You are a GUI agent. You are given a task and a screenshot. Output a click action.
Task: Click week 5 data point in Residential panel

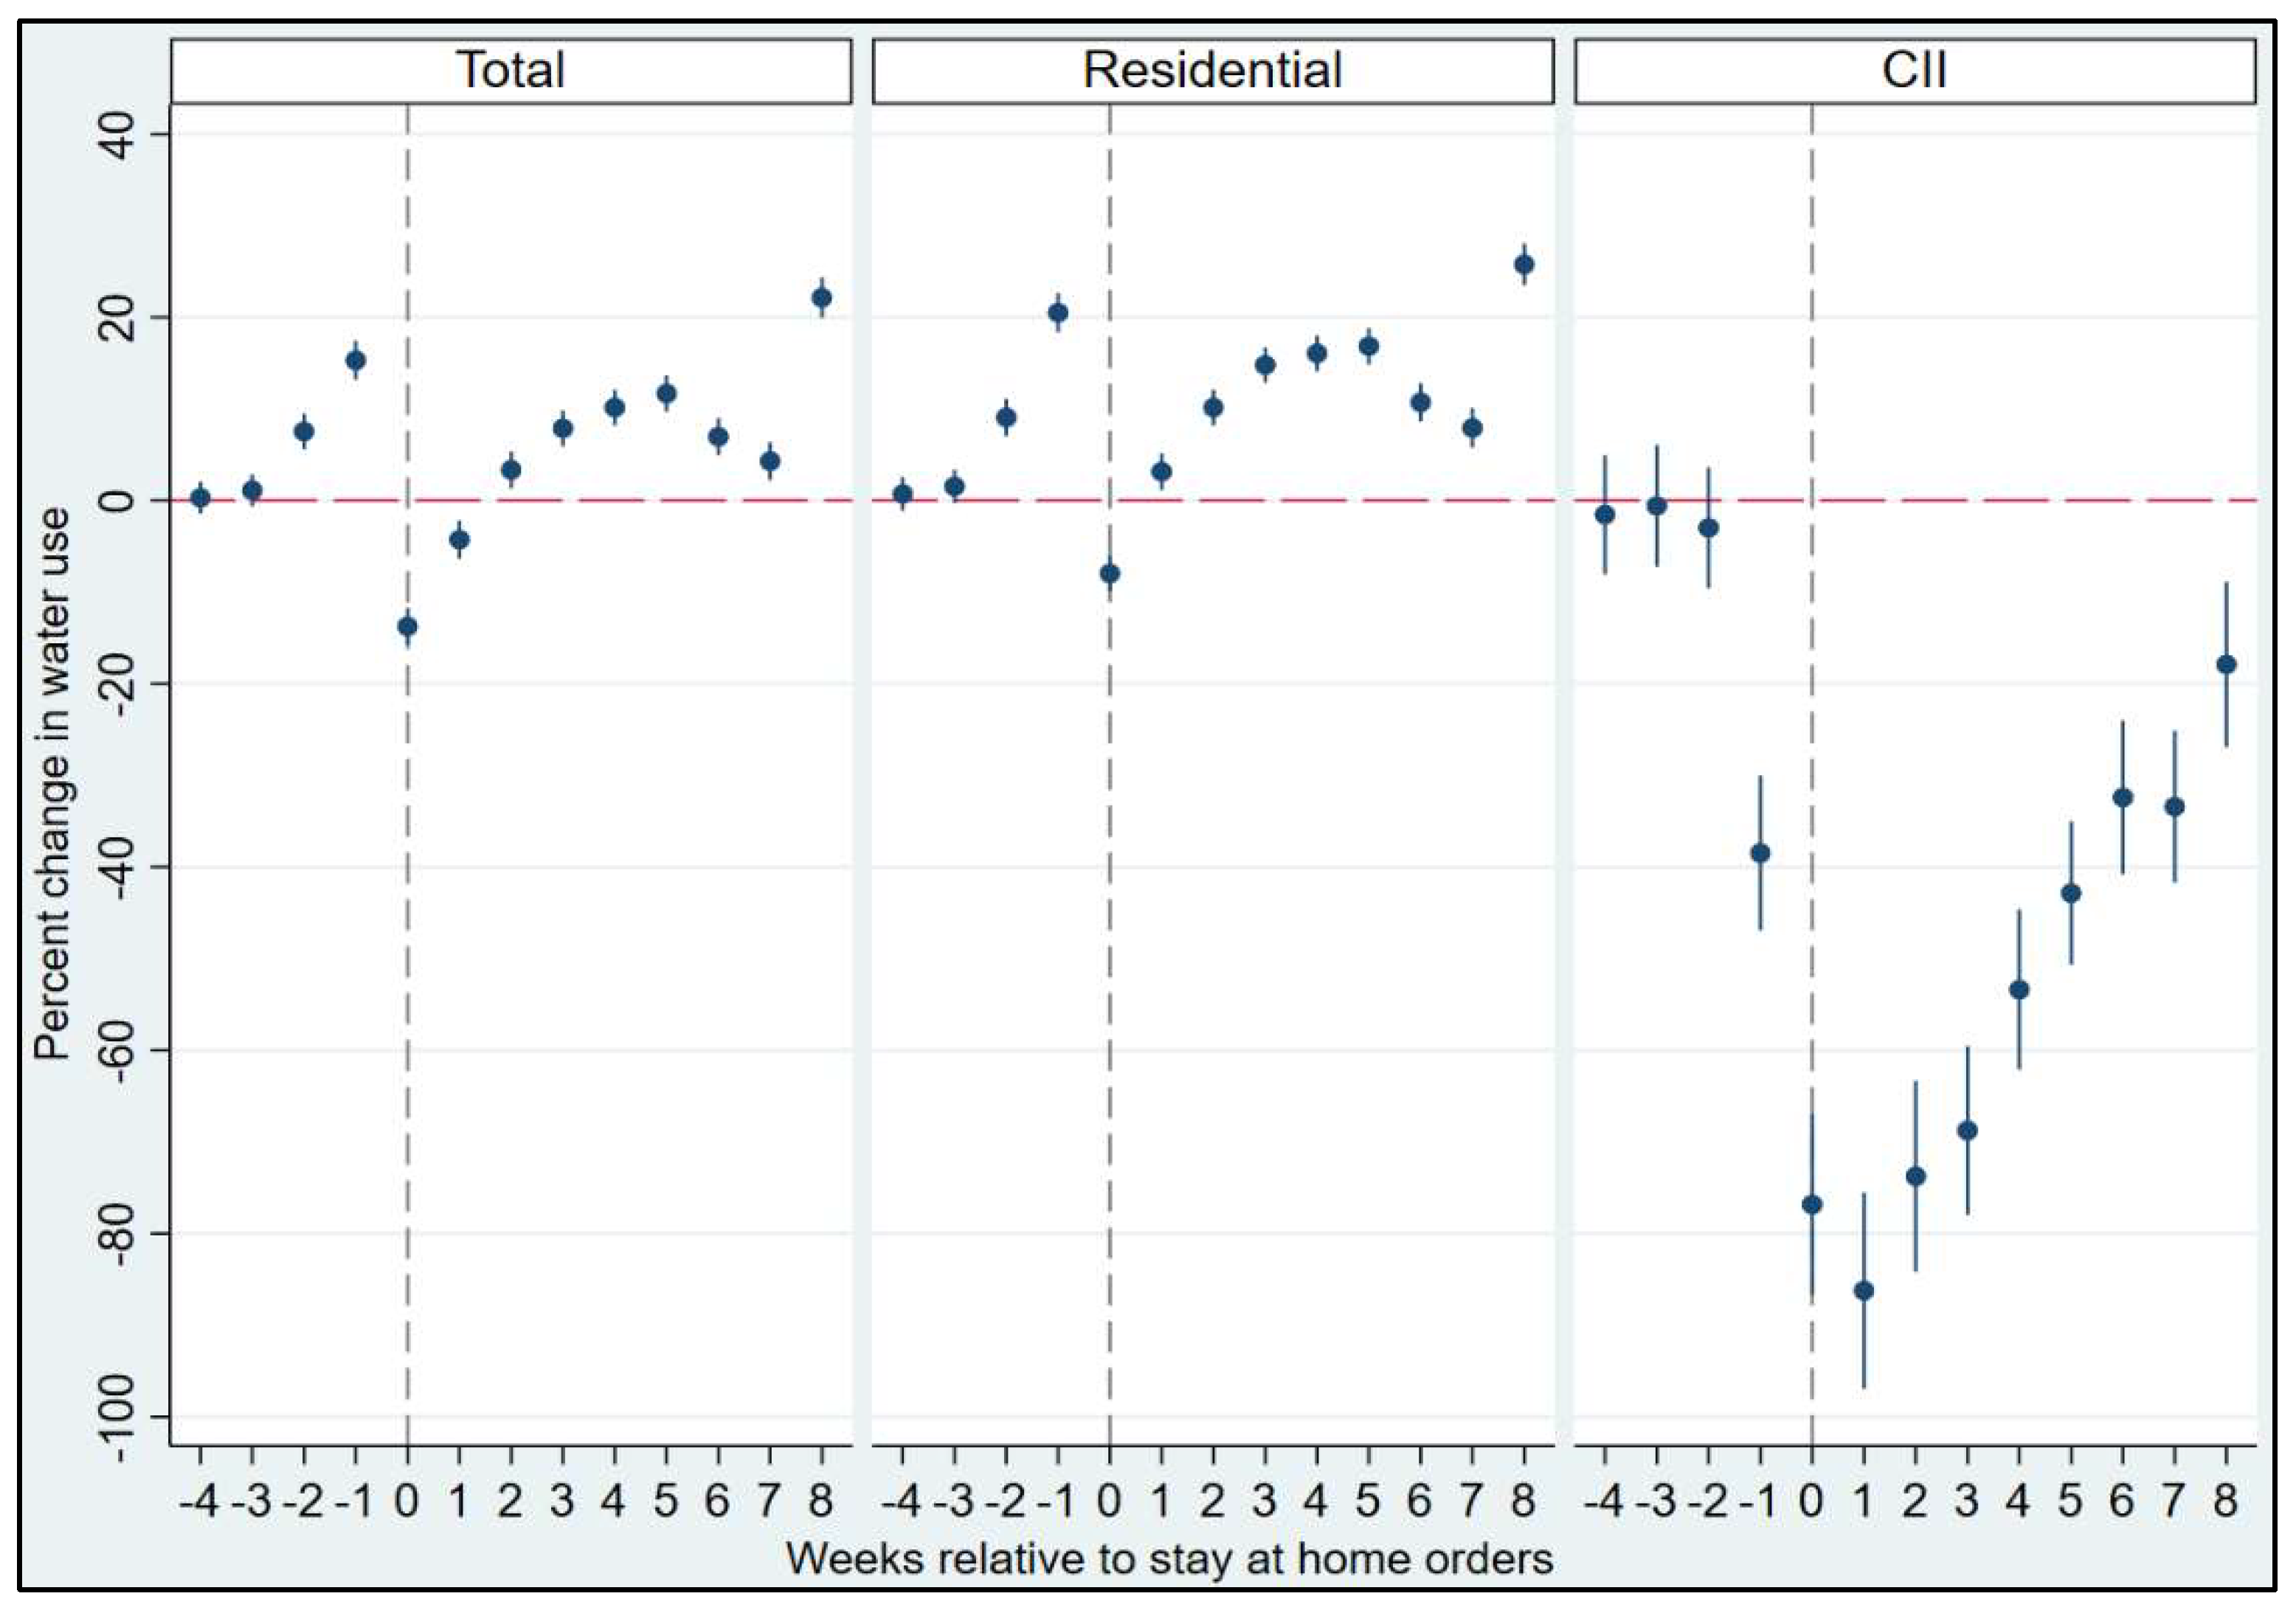click(x=1369, y=347)
